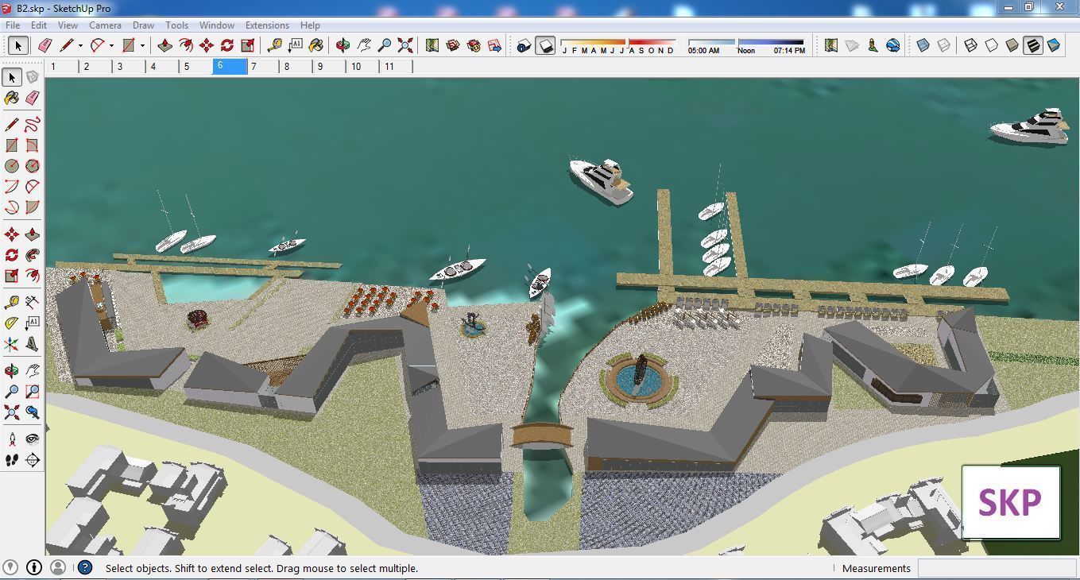The image size is (1080, 580).
Task: Select Position Camera tool in left toolbar
Action: click(12, 439)
